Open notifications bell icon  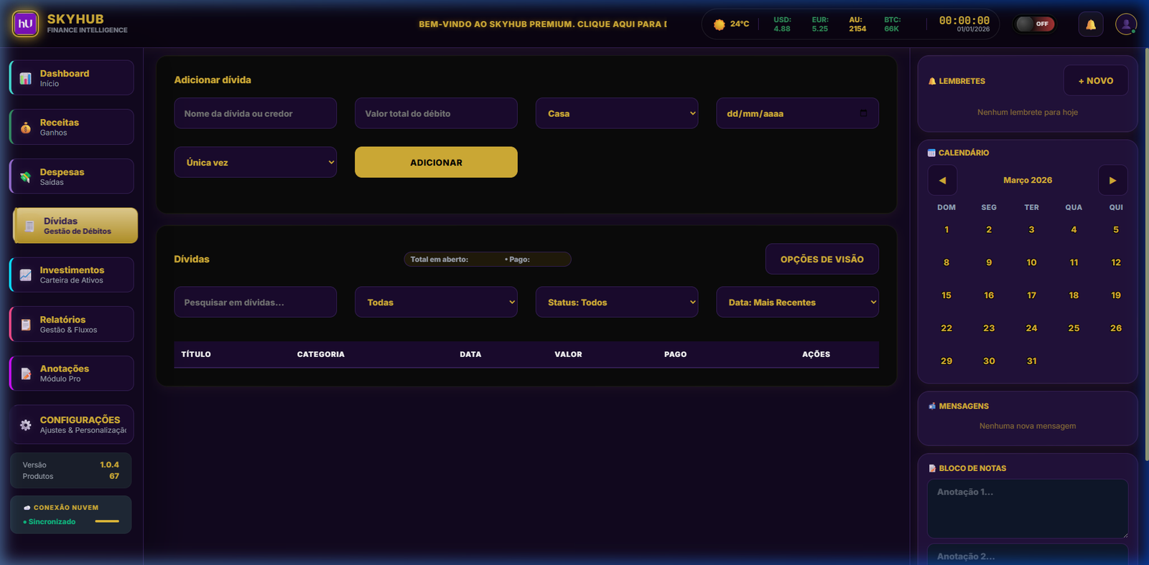(x=1090, y=24)
